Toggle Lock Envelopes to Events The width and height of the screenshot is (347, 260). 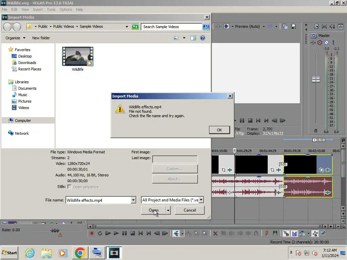pos(315,233)
